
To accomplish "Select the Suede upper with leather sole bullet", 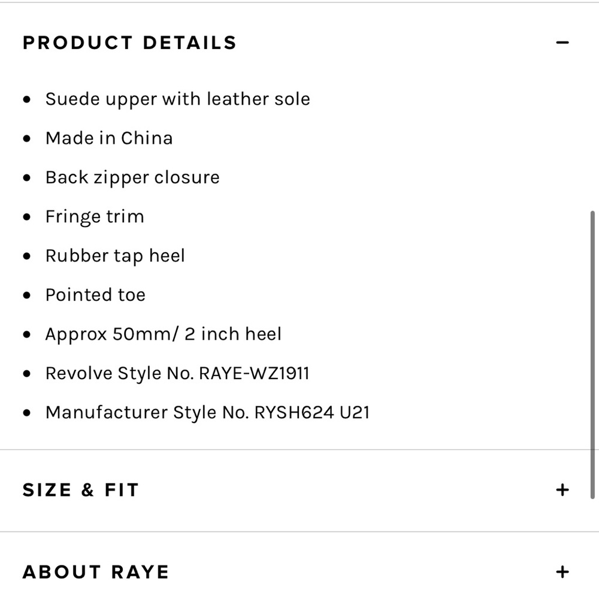I will coord(178,99).
